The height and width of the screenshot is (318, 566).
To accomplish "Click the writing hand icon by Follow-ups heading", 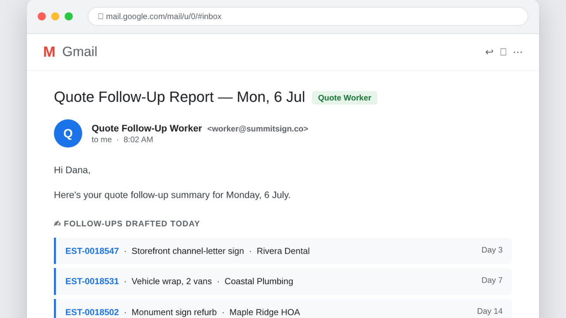I will [x=57, y=223].
